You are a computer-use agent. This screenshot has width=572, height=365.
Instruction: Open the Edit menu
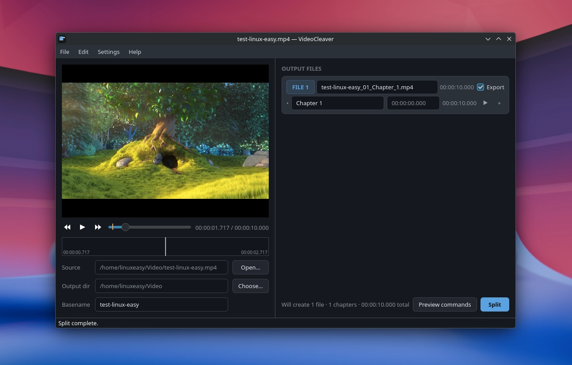(84, 52)
